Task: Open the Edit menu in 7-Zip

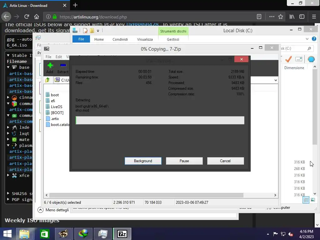Action: click(x=59, y=57)
